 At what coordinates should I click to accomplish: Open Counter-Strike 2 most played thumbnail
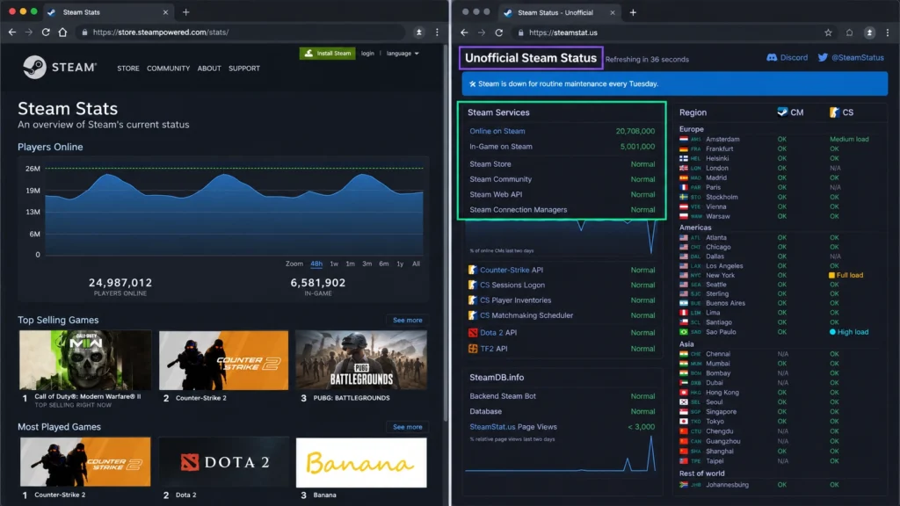pyautogui.click(x=85, y=462)
